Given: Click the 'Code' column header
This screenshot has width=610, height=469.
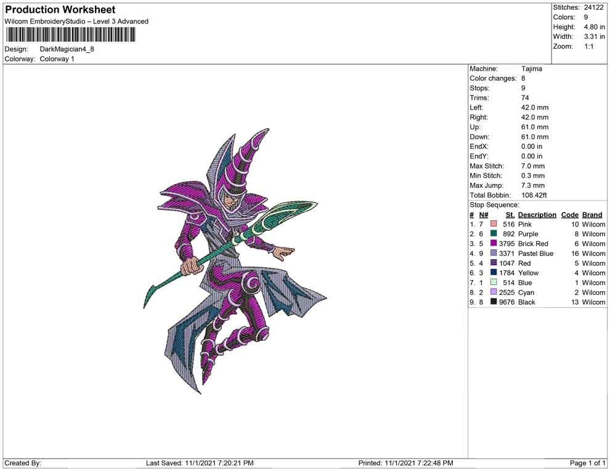Looking at the screenshot, I should (570, 214).
